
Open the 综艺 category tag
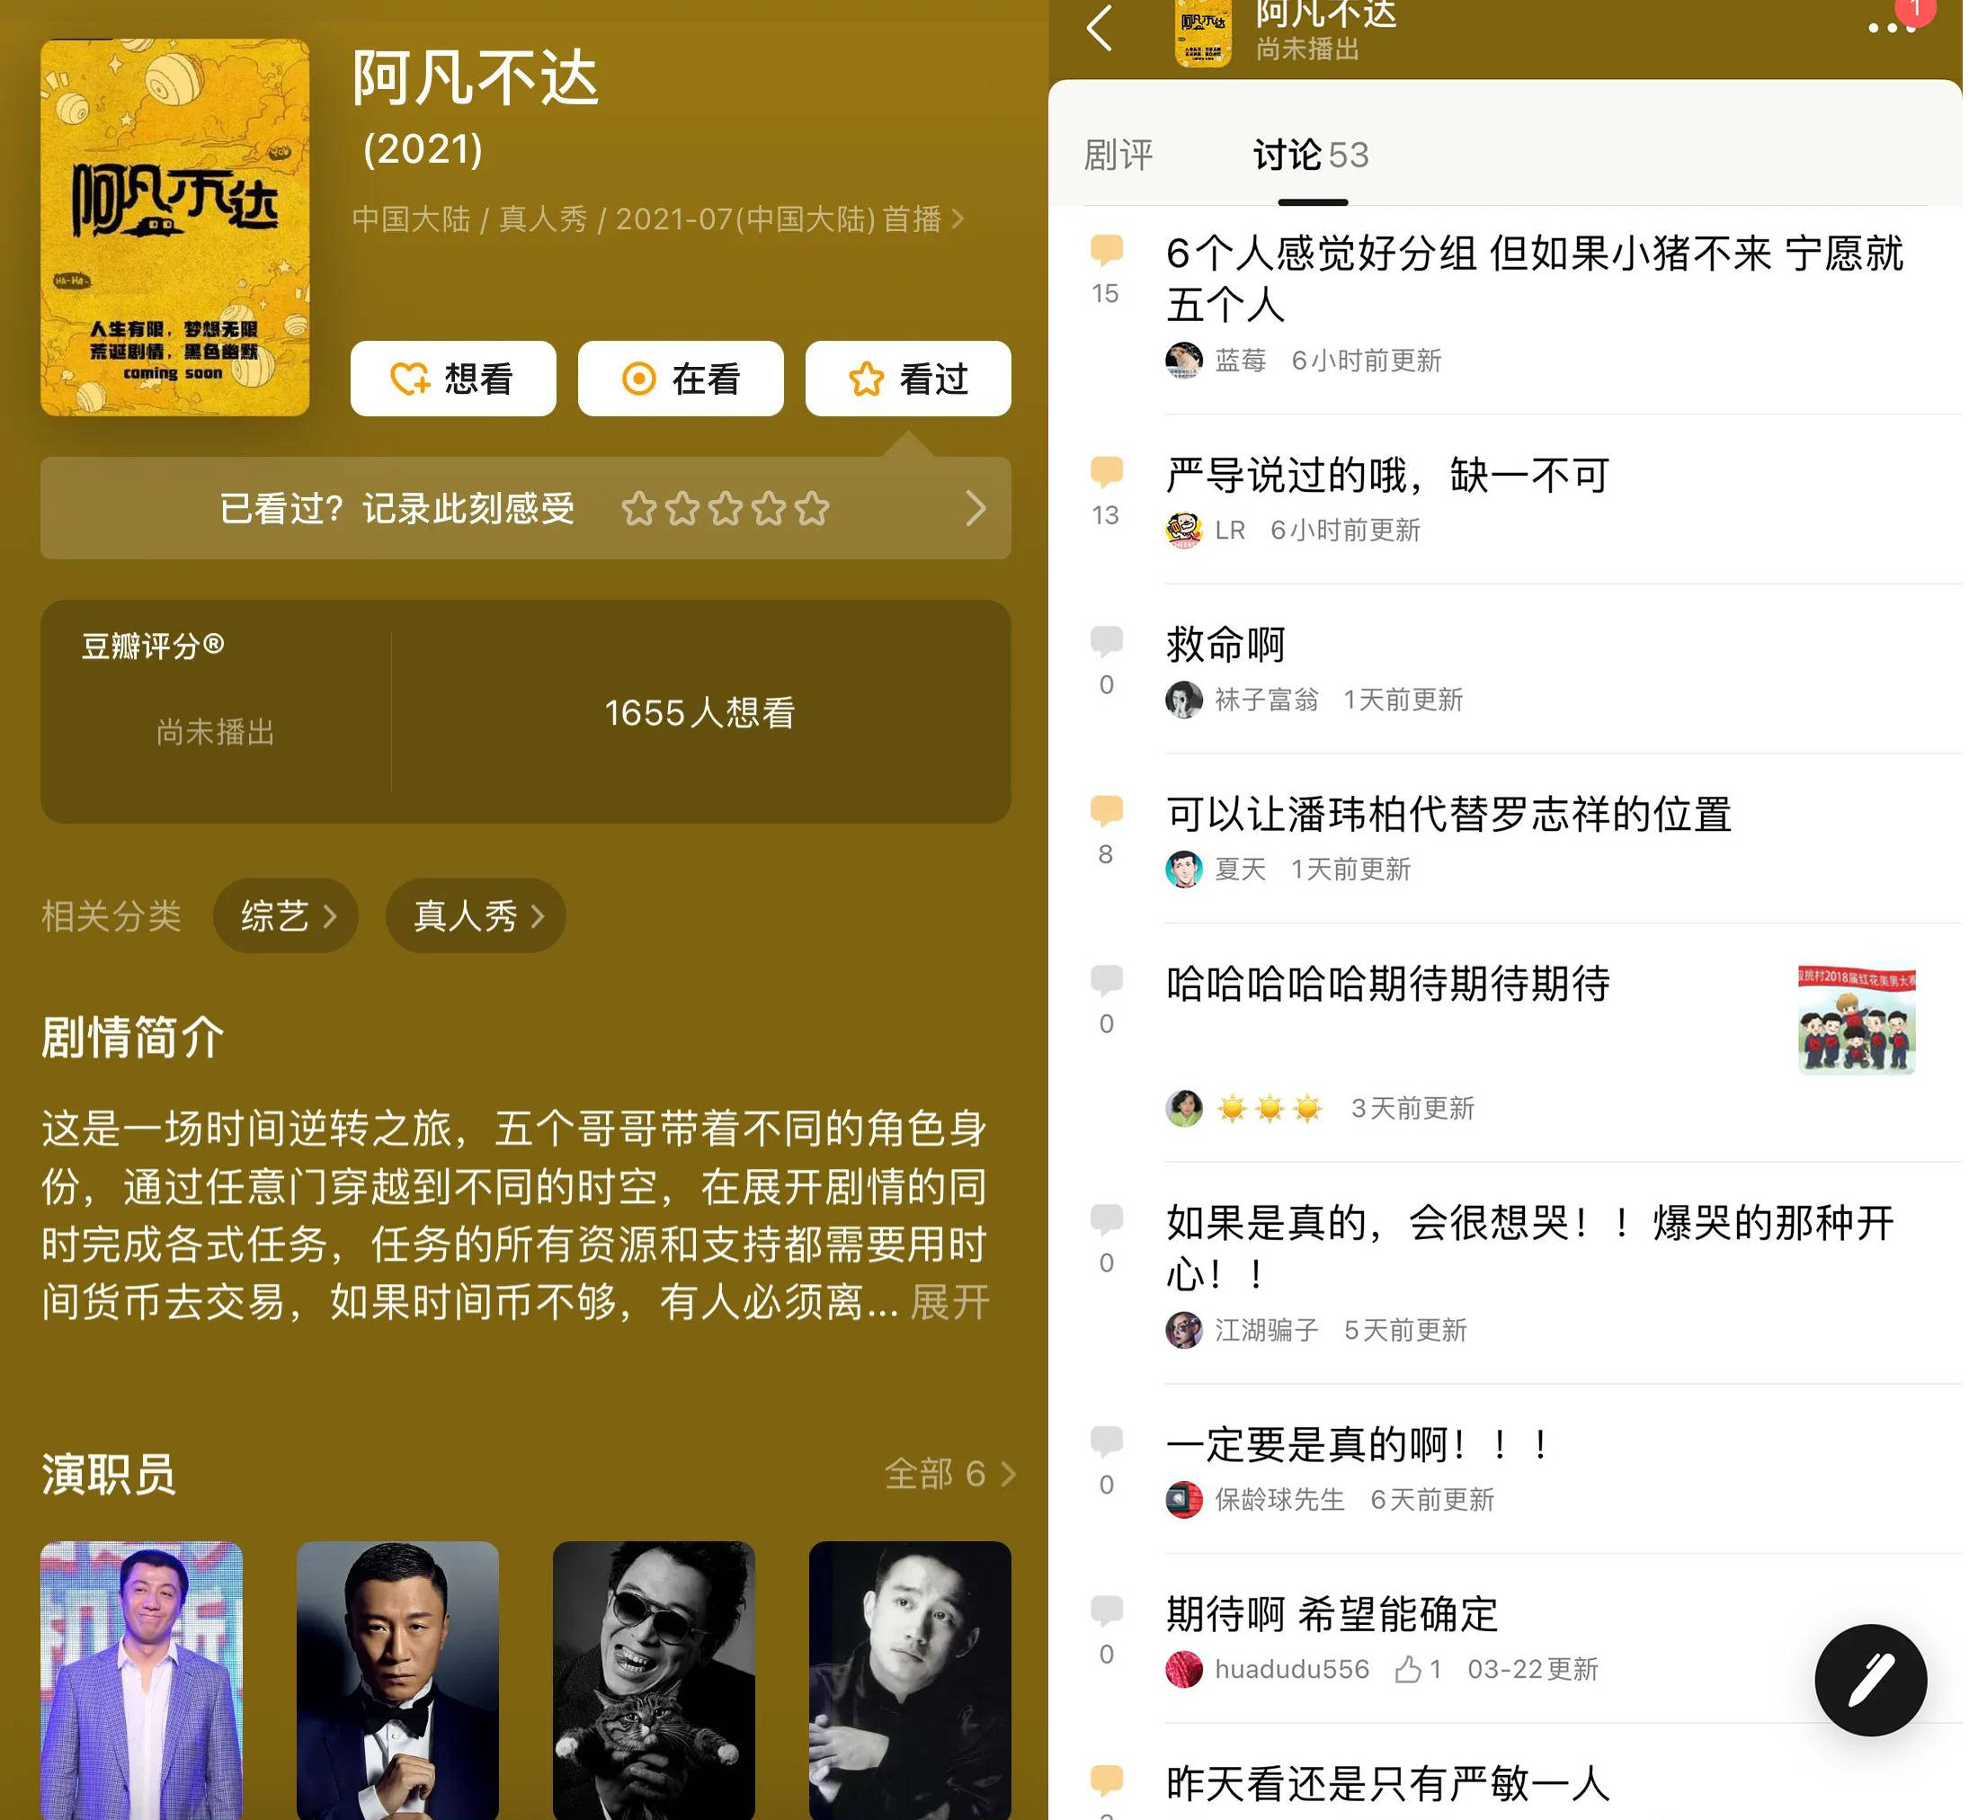point(286,916)
